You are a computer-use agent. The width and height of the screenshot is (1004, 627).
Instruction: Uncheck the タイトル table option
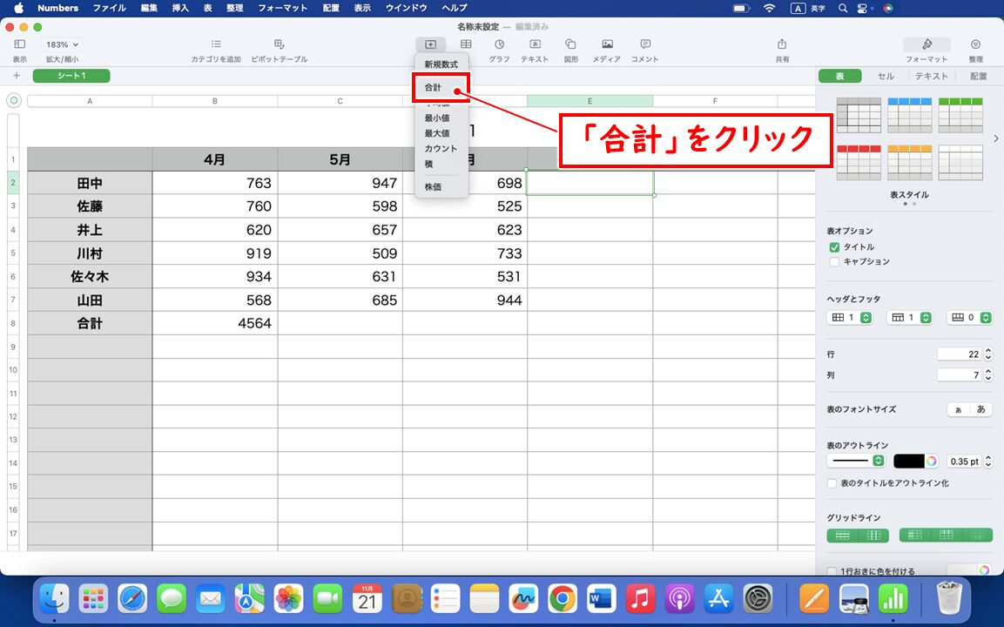point(834,246)
